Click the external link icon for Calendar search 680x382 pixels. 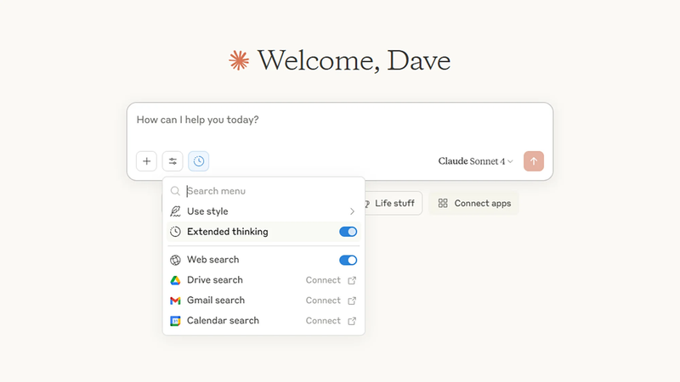[x=352, y=321]
